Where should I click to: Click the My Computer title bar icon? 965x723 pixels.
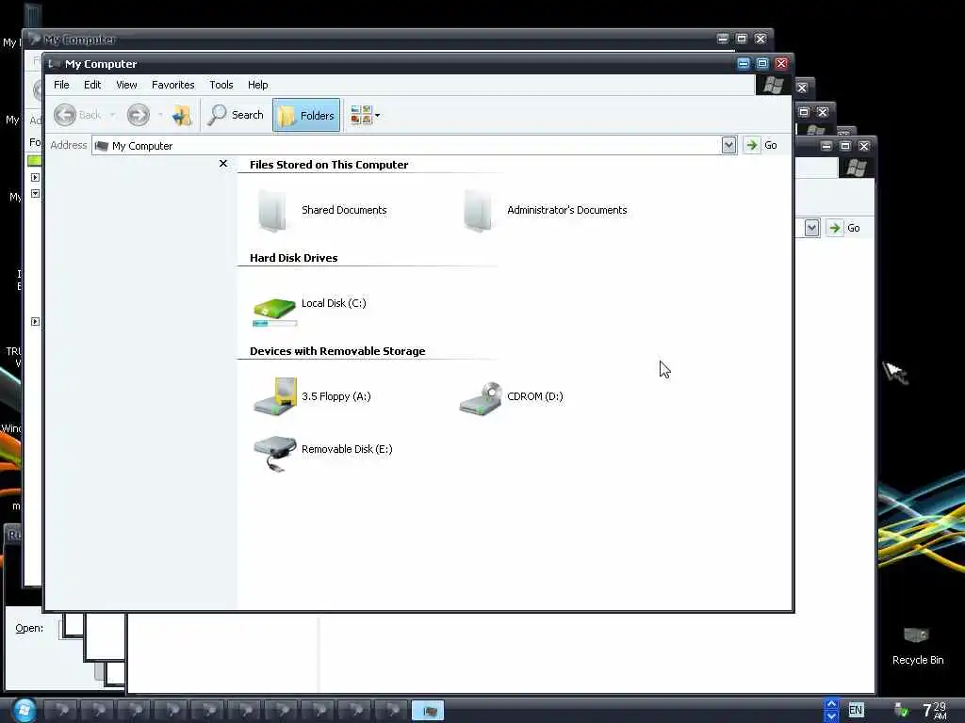click(x=54, y=63)
